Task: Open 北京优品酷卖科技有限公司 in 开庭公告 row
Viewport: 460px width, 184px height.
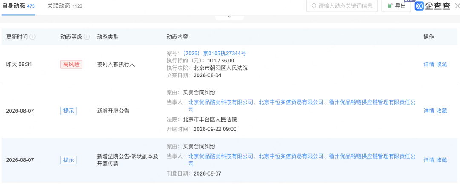Action: 221,102
